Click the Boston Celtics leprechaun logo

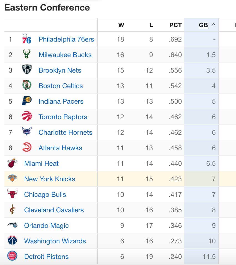point(27,85)
